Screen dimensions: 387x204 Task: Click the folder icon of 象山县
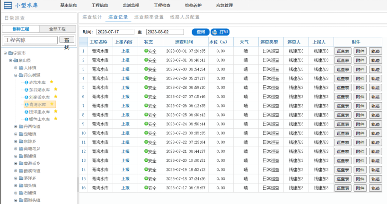click(16, 60)
